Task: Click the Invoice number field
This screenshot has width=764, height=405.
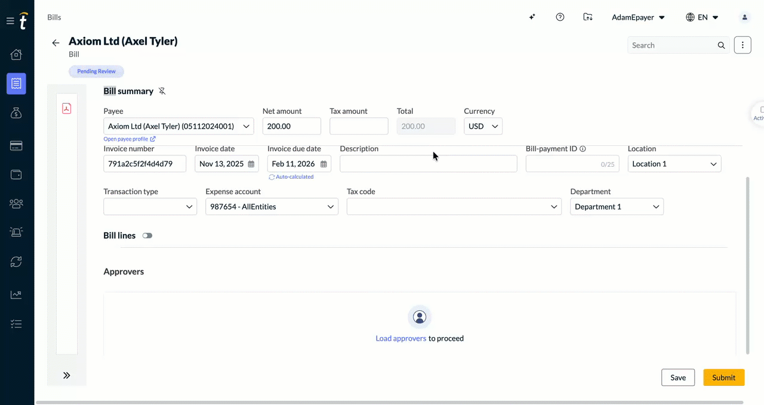Action: (x=144, y=164)
